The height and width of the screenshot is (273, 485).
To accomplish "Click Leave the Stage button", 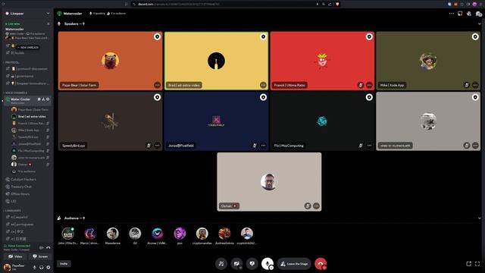I will [294, 264].
